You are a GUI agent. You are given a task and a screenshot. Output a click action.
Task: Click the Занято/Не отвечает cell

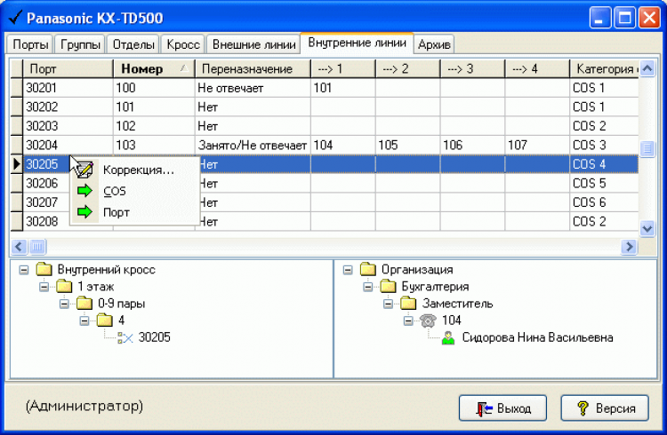coord(253,146)
